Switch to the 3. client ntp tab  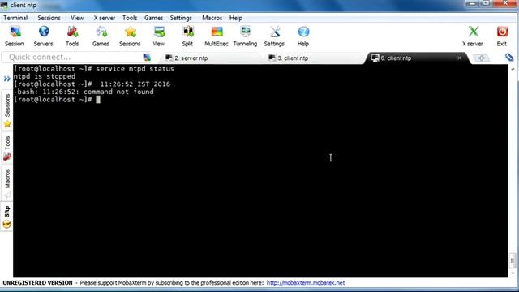pos(315,58)
